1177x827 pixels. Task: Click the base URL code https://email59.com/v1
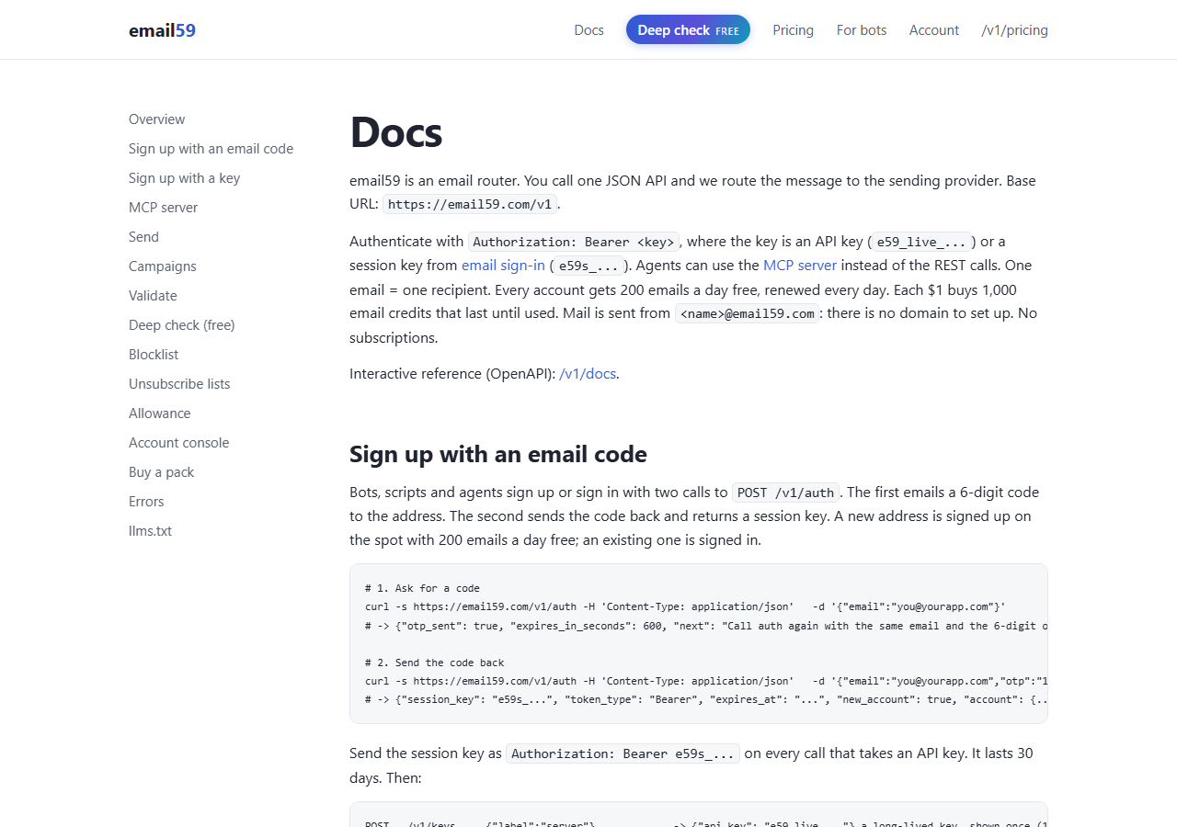pos(470,205)
